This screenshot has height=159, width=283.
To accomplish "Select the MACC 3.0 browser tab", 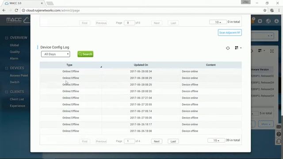I will pos(23,3).
